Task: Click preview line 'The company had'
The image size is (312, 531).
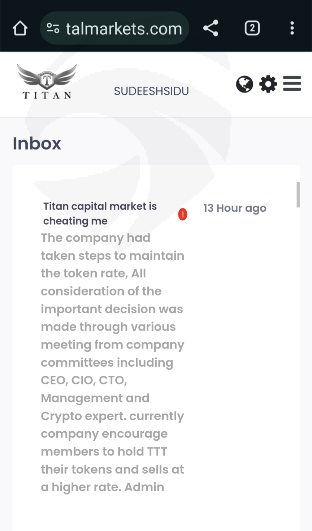Action: pos(96,238)
